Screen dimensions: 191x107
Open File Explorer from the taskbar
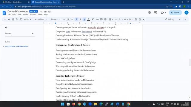pyautogui.click(x=95, y=104)
